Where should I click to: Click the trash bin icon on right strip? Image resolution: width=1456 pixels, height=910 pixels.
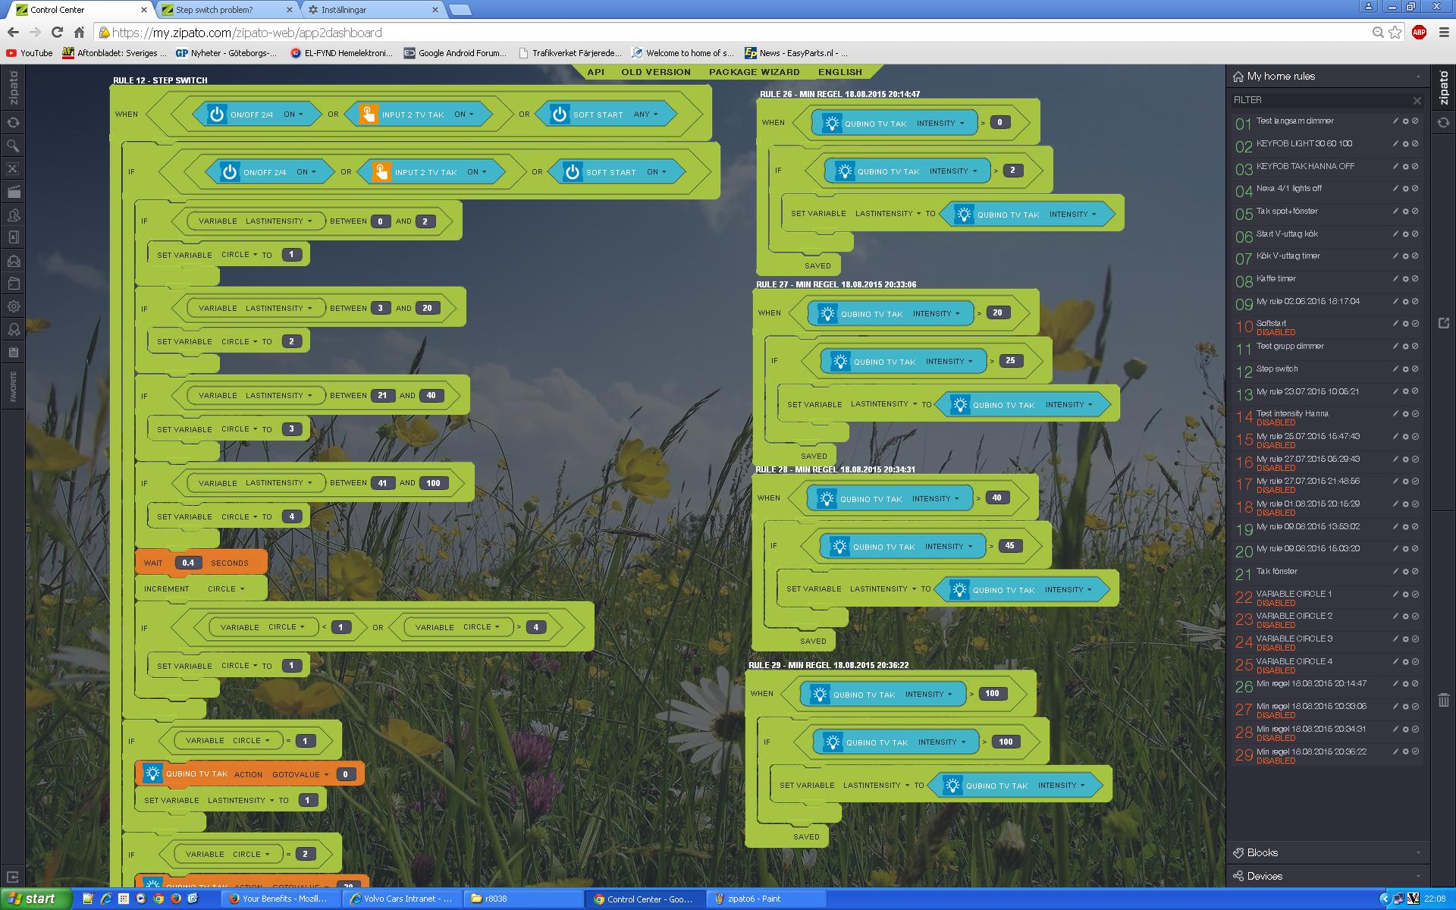coord(1443,700)
